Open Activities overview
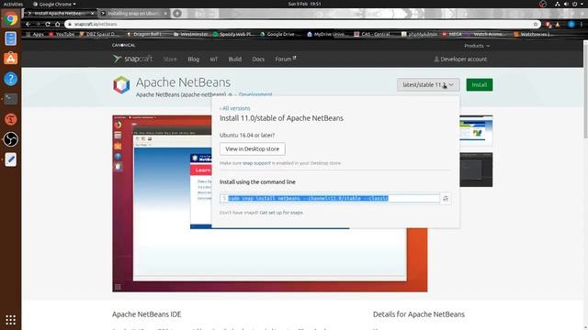The height and width of the screenshot is (330, 588). [x=13, y=4]
